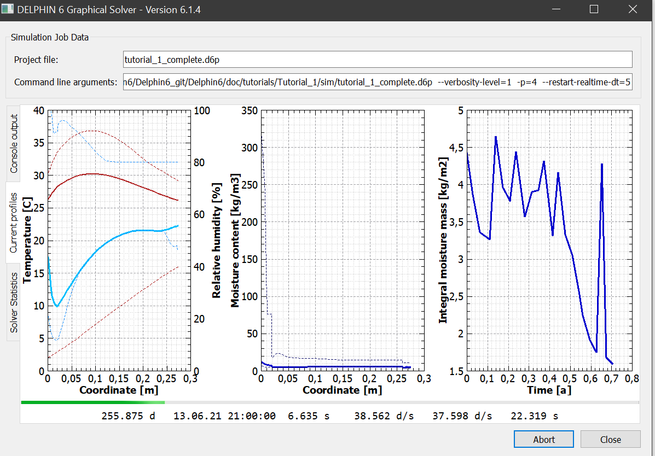Click the temperature and humidity profile plot
The height and width of the screenshot is (456, 655).
pos(119,241)
